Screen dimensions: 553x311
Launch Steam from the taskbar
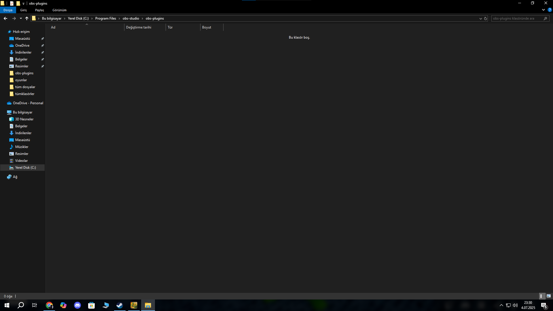[120, 305]
